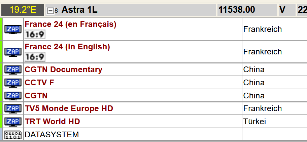Open the France 24 (en Français) channel link
Viewport: 307px width, 142px height.
(70, 24)
